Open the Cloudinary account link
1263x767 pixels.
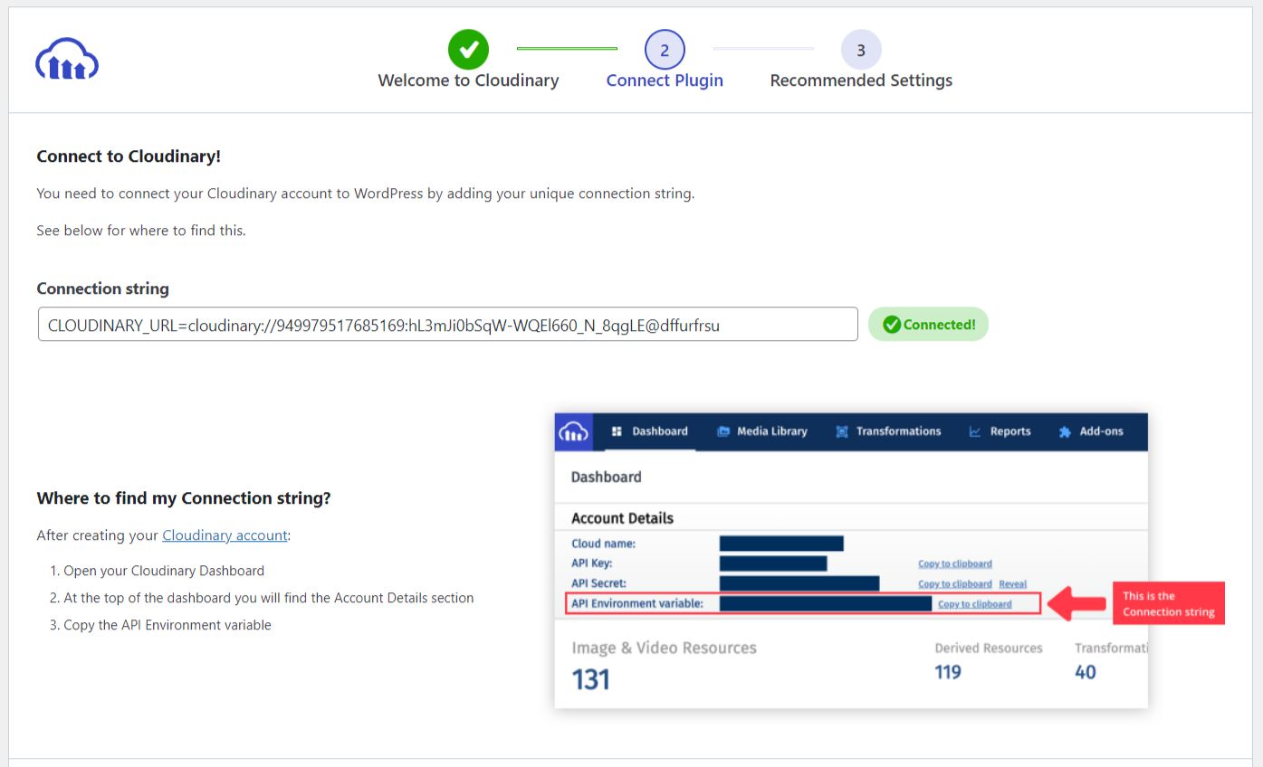coord(225,535)
